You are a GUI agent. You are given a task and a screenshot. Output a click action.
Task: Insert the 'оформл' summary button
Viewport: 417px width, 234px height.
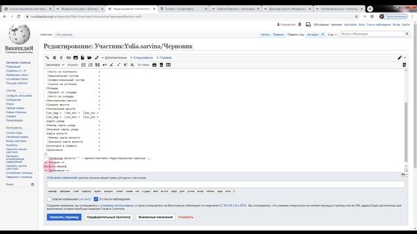[x=65, y=191]
